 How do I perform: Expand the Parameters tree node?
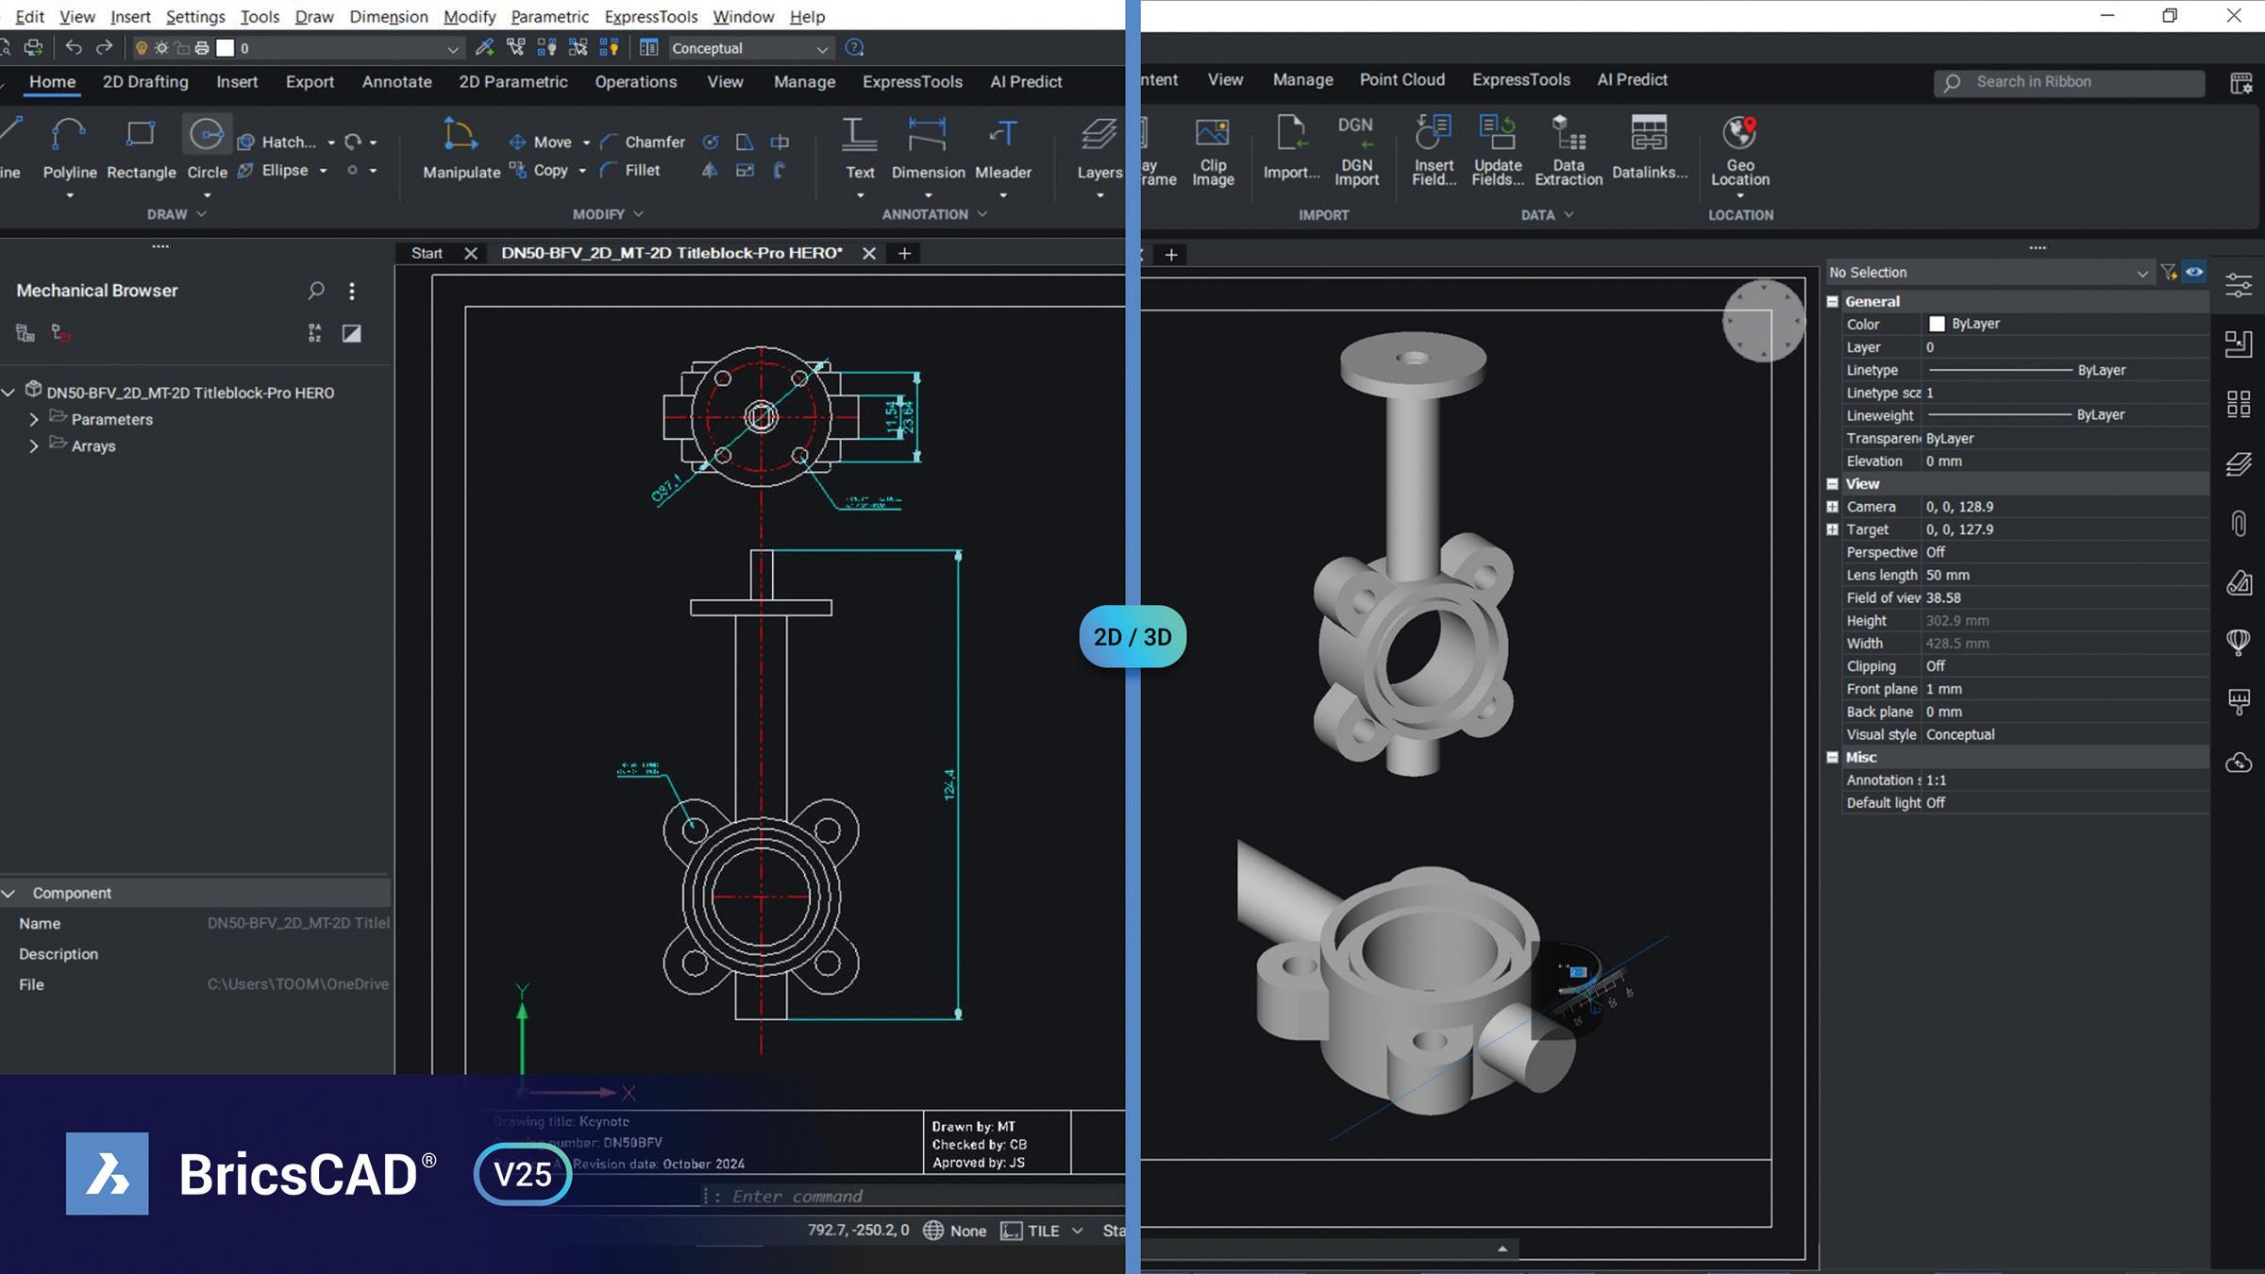34,419
